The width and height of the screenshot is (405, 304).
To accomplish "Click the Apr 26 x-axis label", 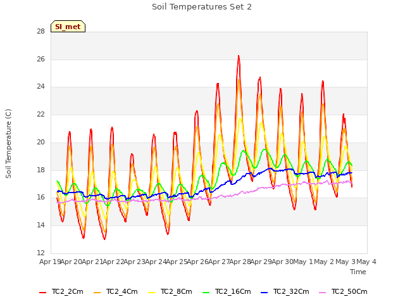I will pos(198,262).
